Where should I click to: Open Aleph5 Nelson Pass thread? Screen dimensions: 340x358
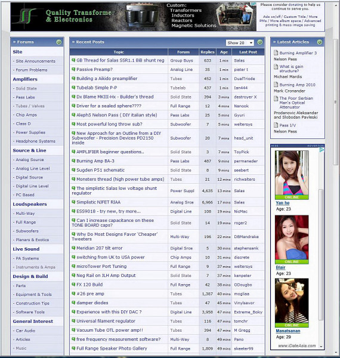click(x=116, y=115)
